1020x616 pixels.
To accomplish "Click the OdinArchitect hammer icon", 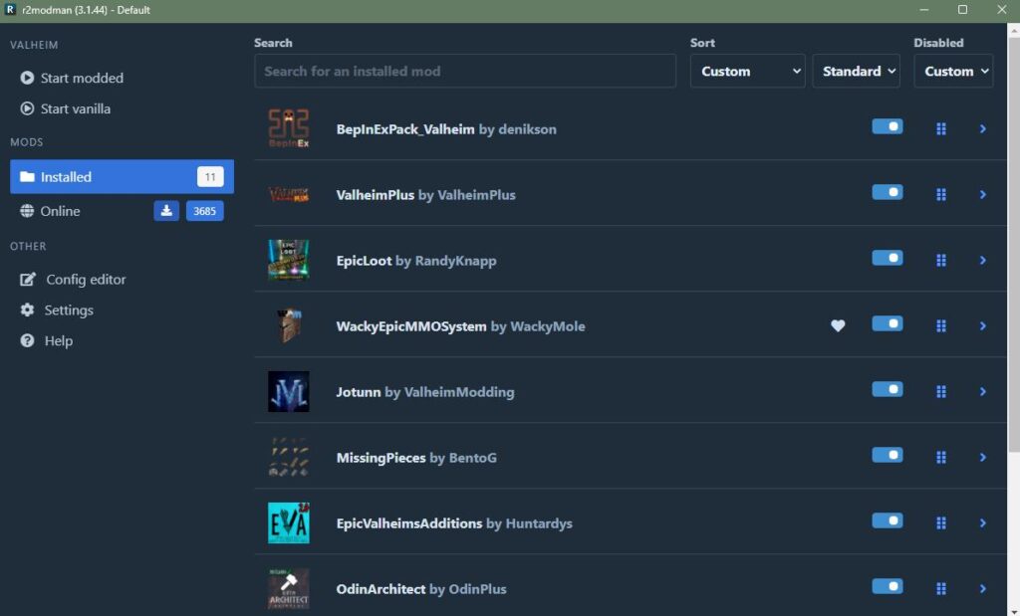I will click(288, 588).
